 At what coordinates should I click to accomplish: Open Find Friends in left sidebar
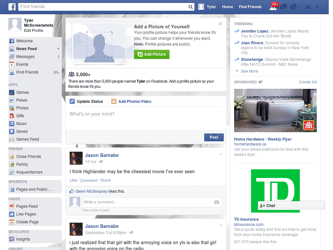(34, 72)
